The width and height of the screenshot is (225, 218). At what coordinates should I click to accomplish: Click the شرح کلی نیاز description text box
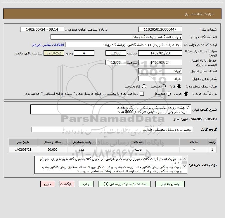[x=111, y=109]
